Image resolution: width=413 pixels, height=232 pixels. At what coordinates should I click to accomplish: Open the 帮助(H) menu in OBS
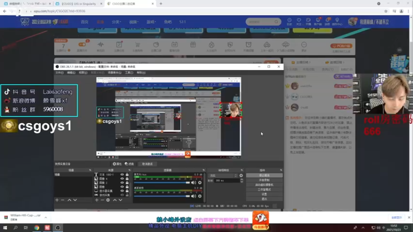(x=141, y=73)
